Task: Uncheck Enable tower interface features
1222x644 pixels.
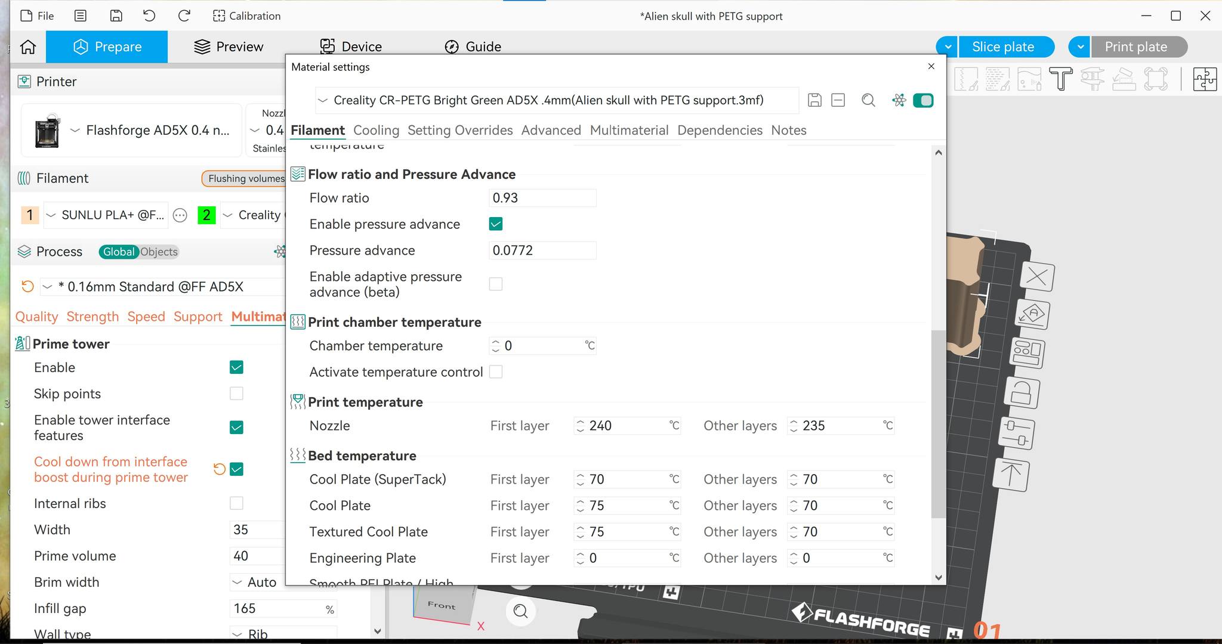Action: click(236, 428)
